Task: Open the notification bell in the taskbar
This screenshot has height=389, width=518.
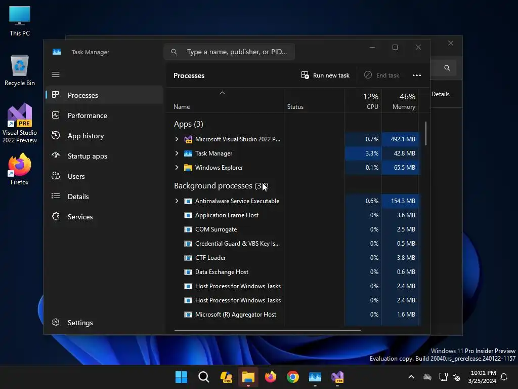Action: coord(504,377)
